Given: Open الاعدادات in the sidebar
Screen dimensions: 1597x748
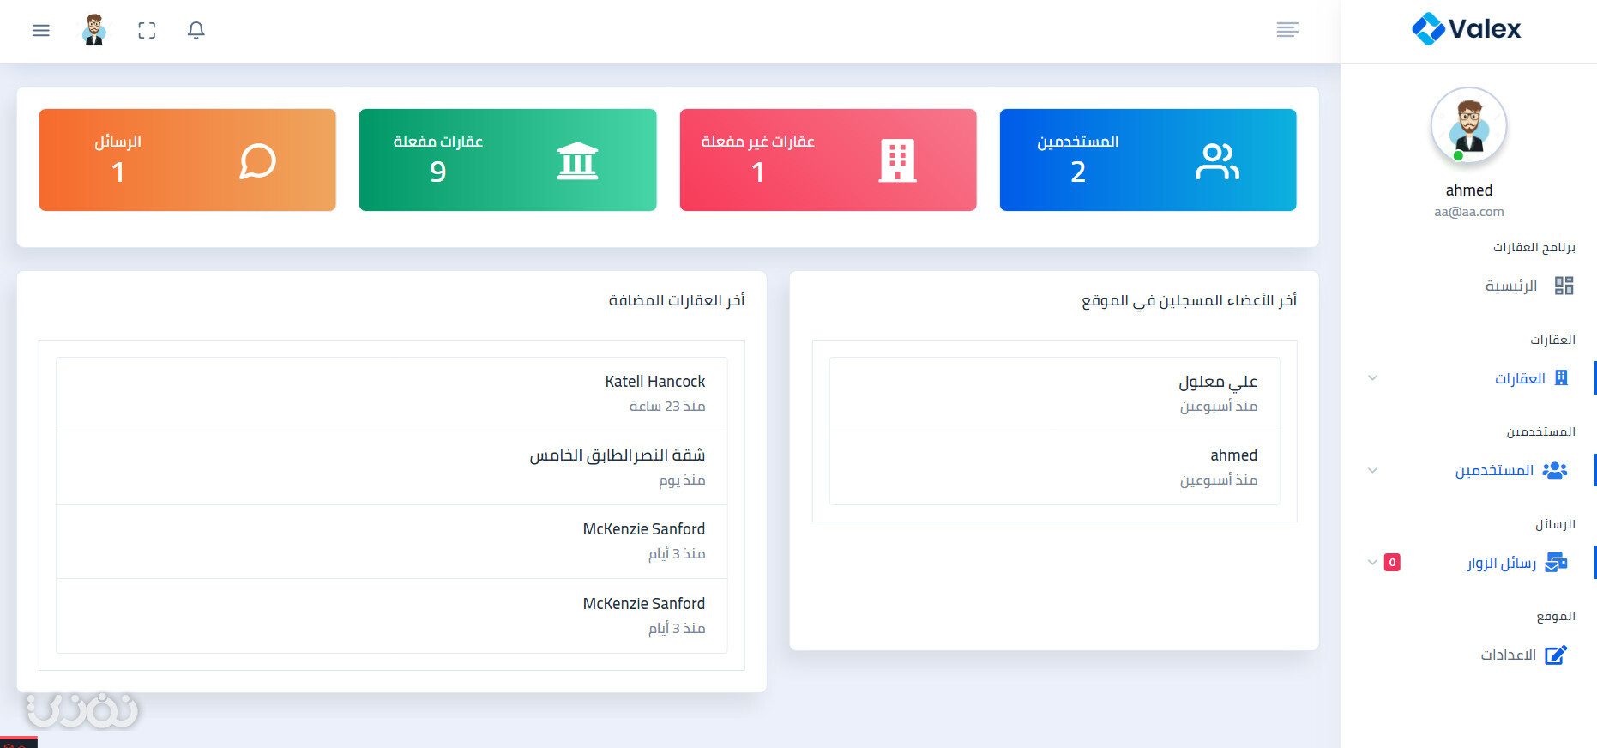Looking at the screenshot, I should (x=1508, y=655).
